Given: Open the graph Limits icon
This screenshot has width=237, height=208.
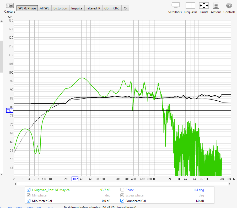Looking at the screenshot, I should coord(204,6).
